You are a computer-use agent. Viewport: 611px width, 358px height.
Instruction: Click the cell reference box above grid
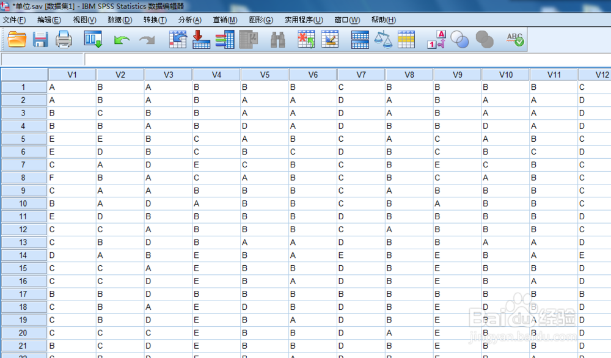tap(43, 59)
